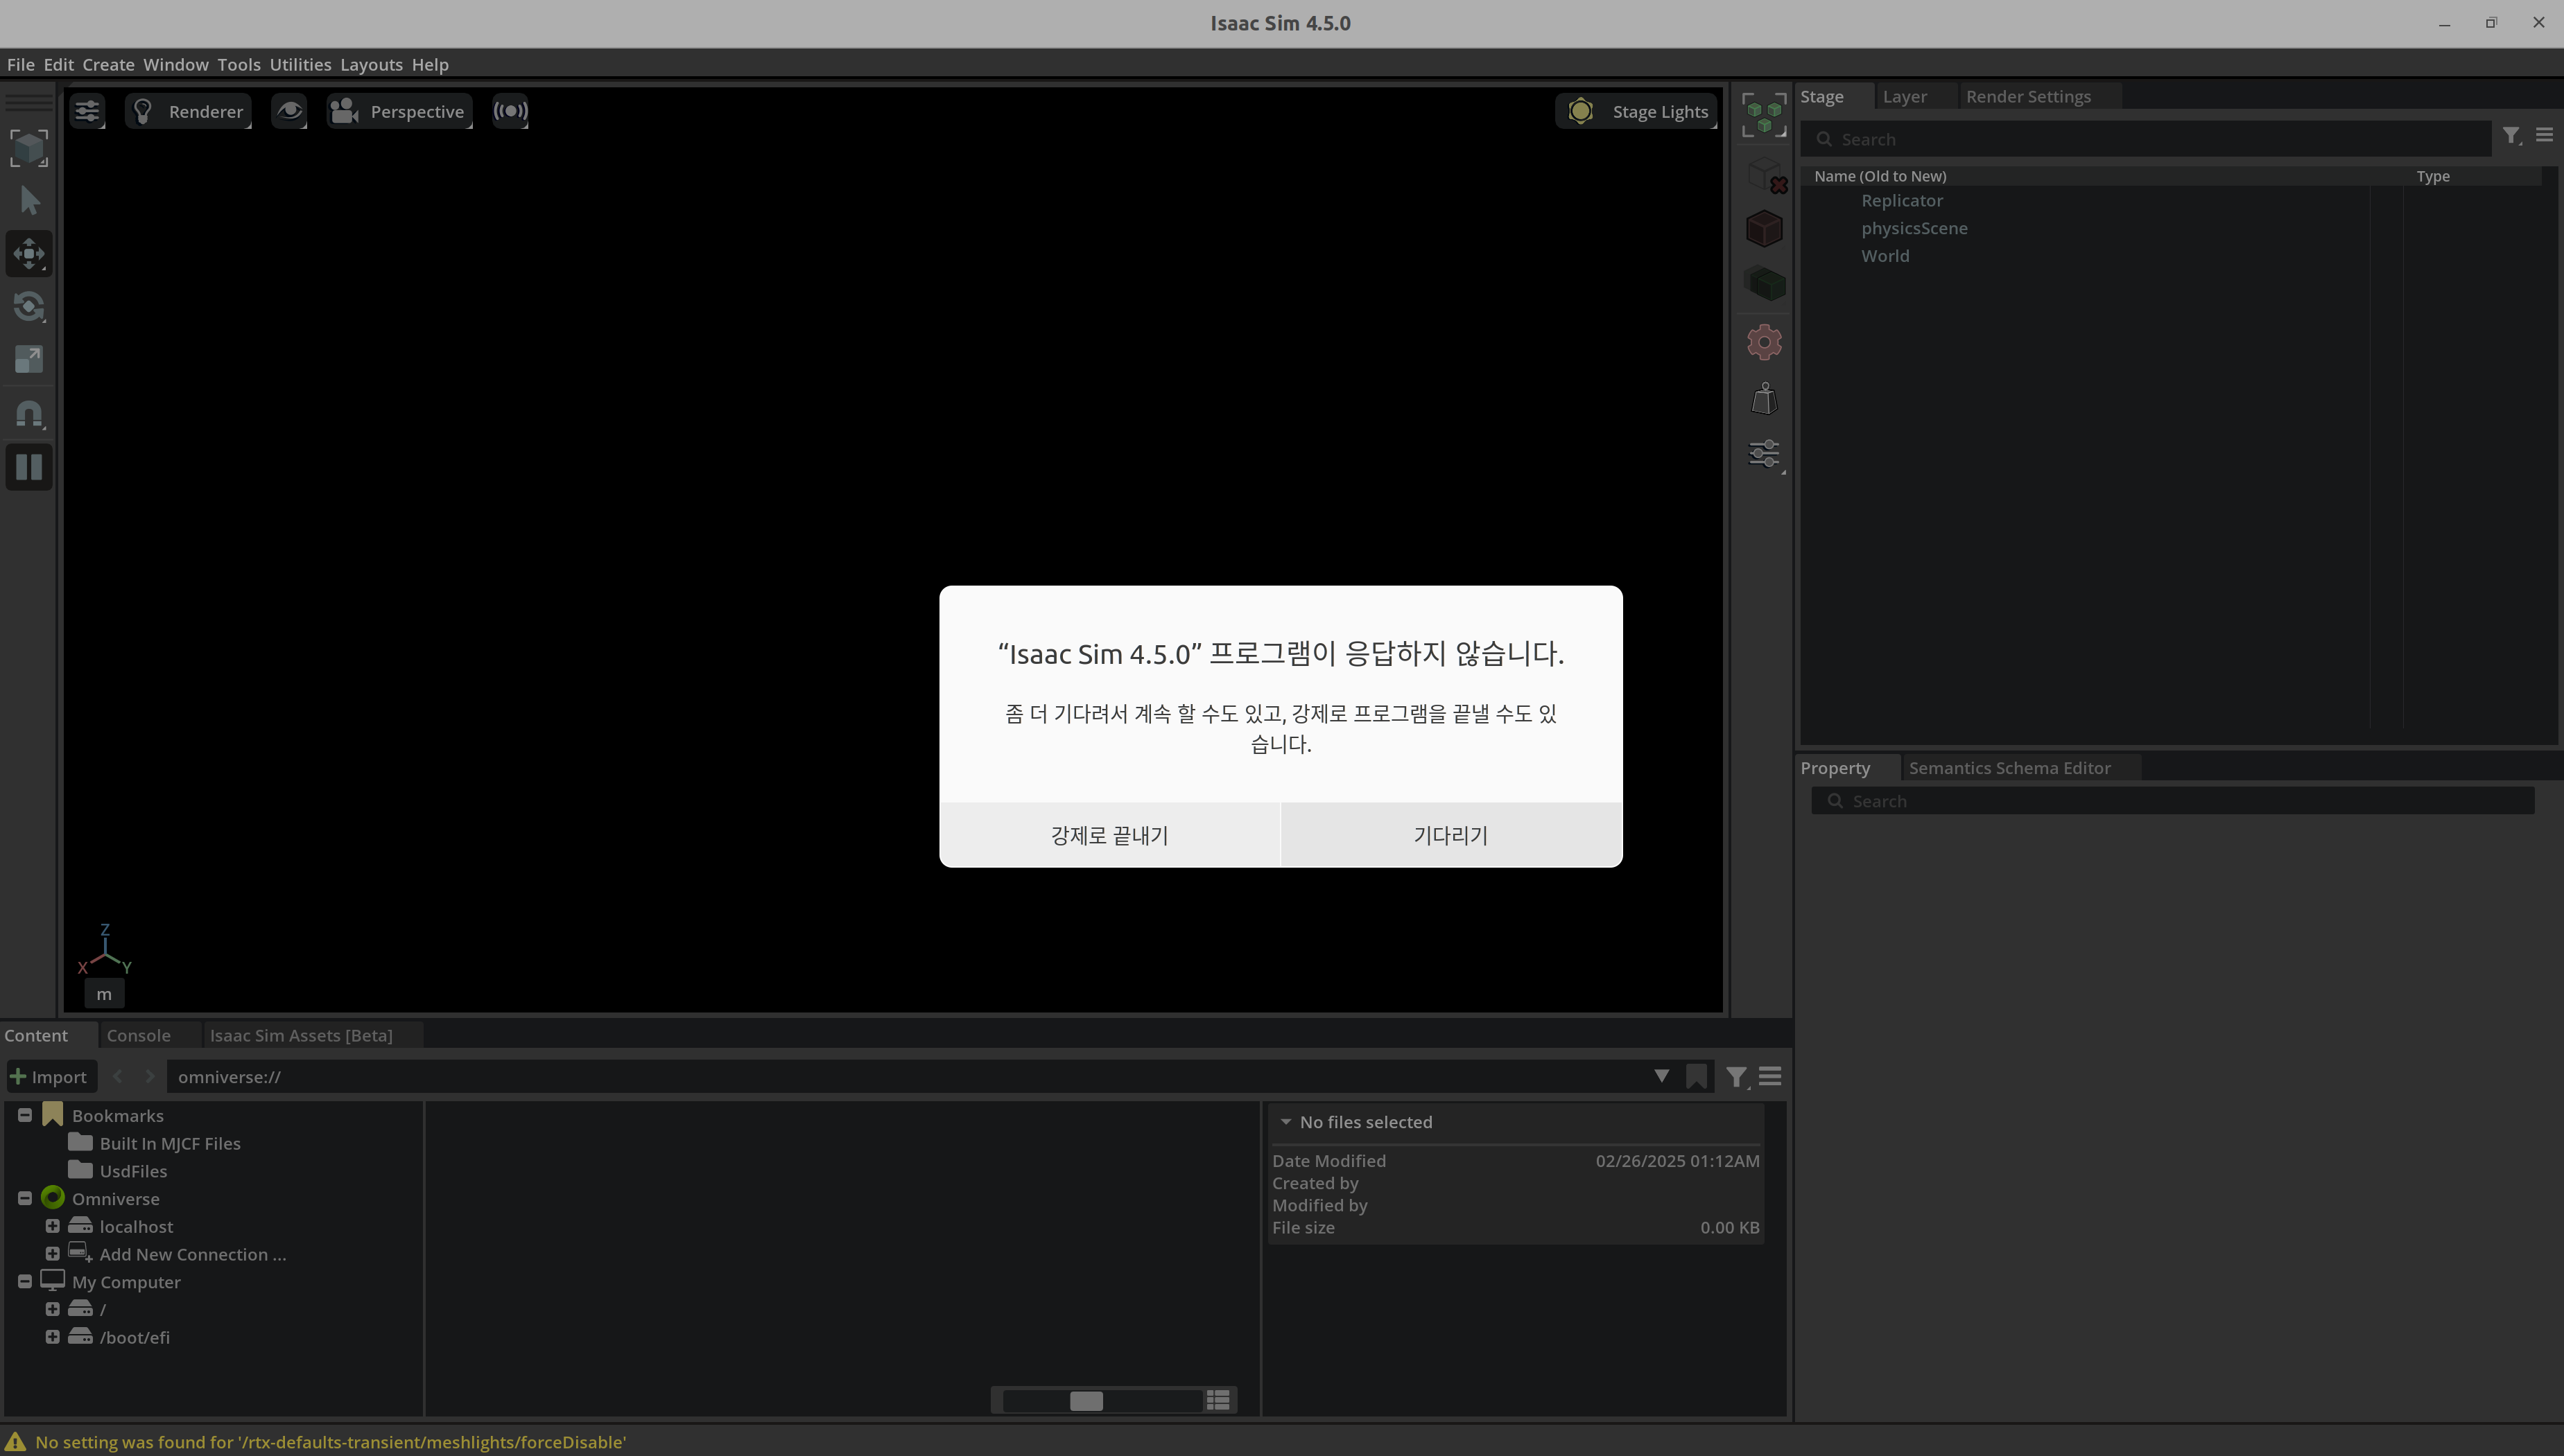The height and width of the screenshot is (1456, 2564).
Task: Click the 강제로 끝내기 force quit button
Action: [1109, 835]
